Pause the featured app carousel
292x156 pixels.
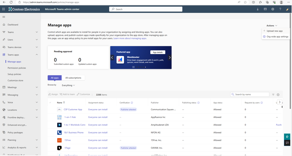pos(133,67)
